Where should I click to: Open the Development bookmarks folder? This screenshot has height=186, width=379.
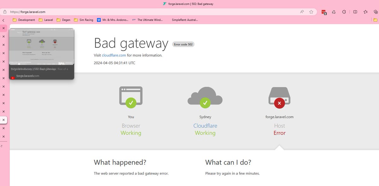coord(24,20)
